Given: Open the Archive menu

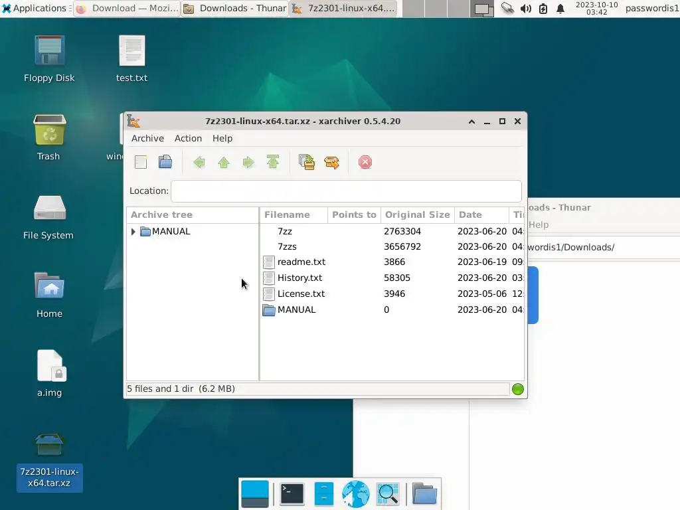Looking at the screenshot, I should 148,138.
